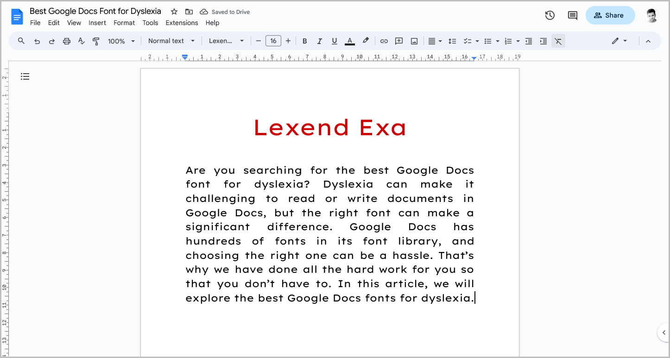This screenshot has height=358, width=670.
Task: Open the text color picker
Action: 350,41
